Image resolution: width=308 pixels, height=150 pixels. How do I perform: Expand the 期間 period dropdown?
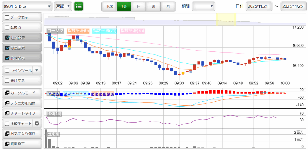(204, 6)
